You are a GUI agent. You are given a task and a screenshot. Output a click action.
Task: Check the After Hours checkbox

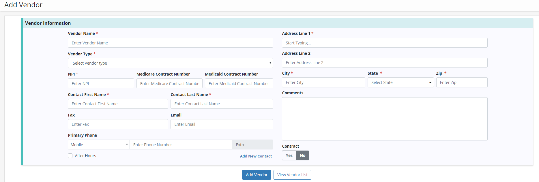[70, 156]
